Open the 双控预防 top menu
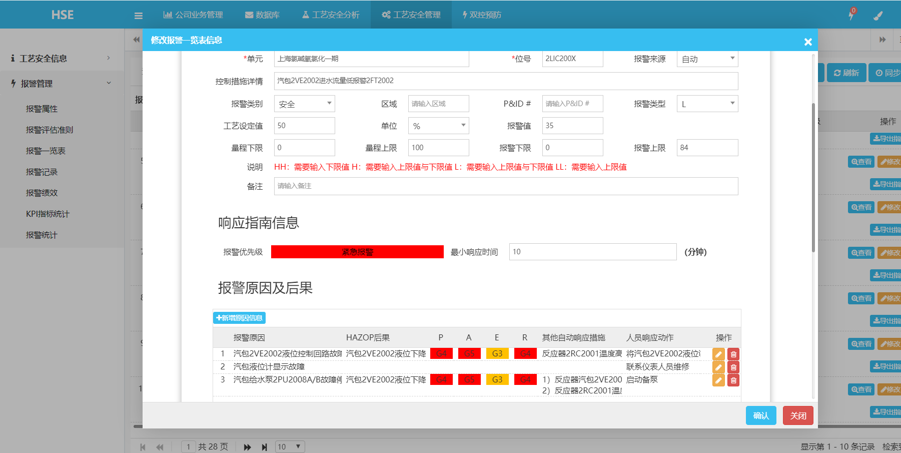The height and width of the screenshot is (453, 901). click(x=481, y=15)
